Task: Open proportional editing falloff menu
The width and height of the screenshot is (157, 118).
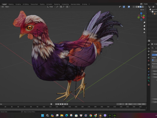Action: click(x=69, y=7)
